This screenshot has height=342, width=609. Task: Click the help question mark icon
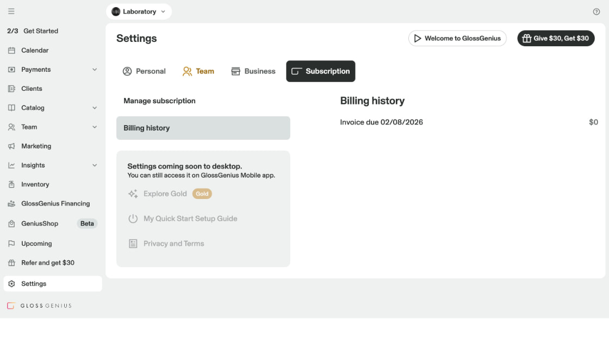point(596,11)
